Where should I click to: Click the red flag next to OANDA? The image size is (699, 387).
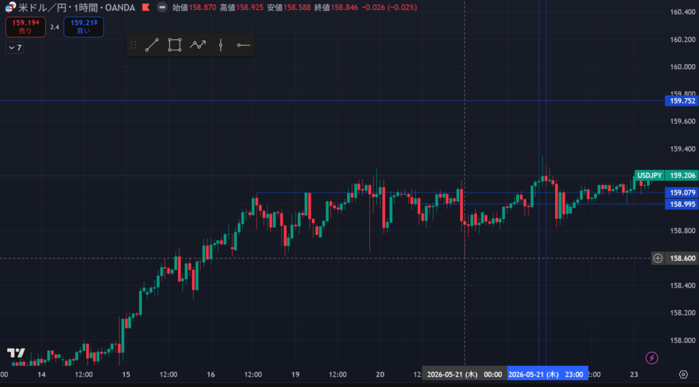pyautogui.click(x=145, y=8)
